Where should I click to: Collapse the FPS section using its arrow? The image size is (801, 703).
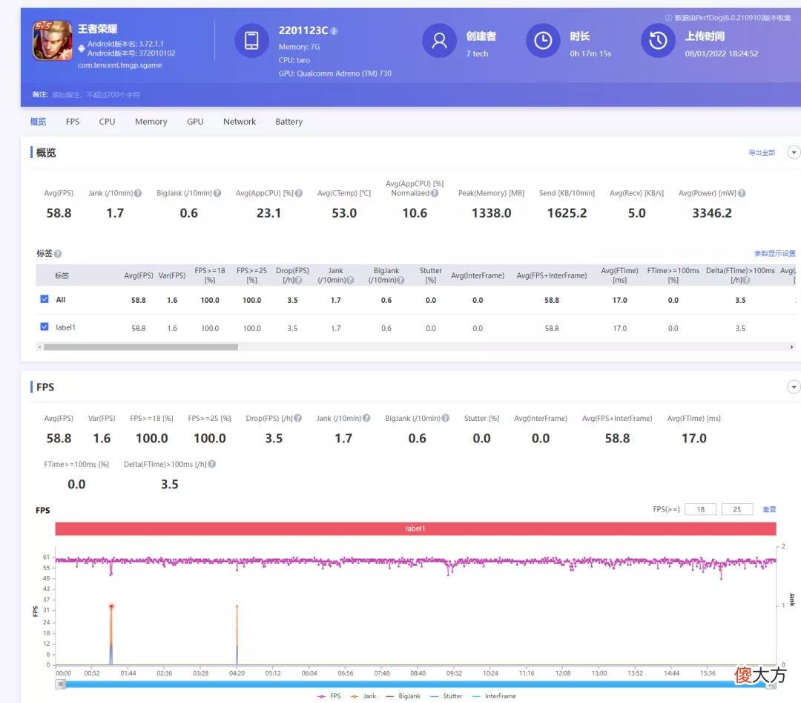[x=794, y=387]
